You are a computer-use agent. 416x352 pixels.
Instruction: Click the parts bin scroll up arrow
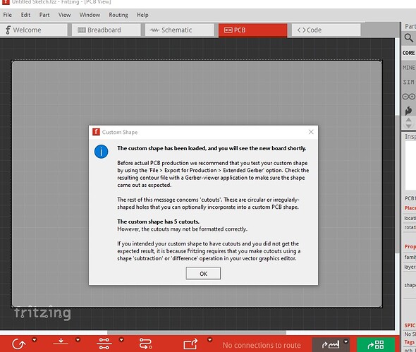click(x=408, y=120)
